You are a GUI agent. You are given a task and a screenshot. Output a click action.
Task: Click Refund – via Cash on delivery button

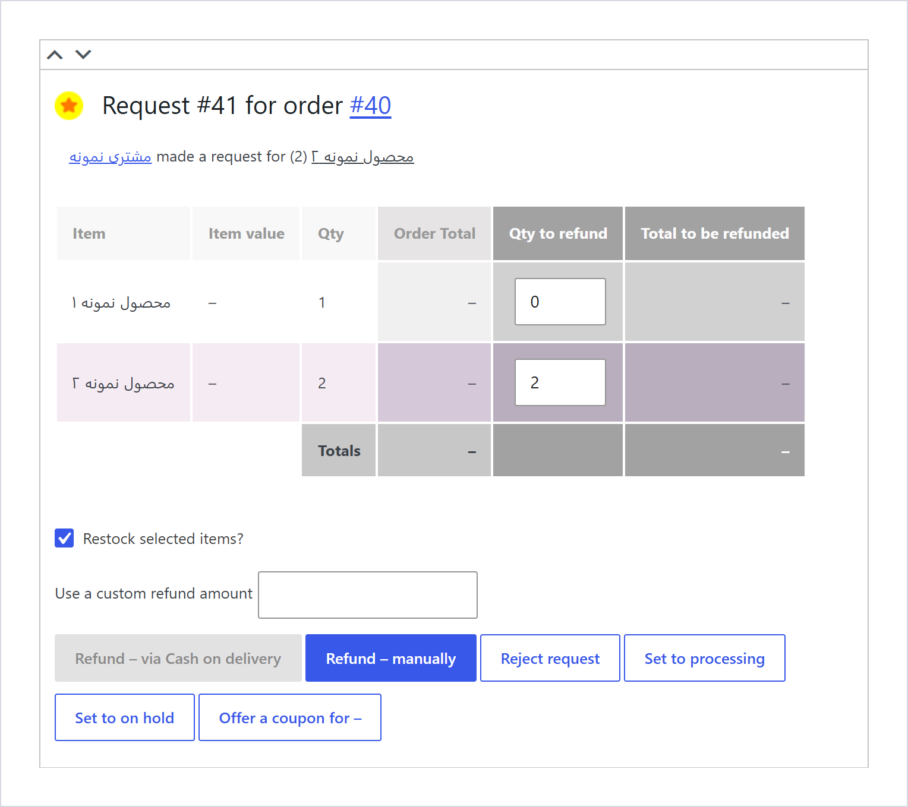click(x=178, y=658)
